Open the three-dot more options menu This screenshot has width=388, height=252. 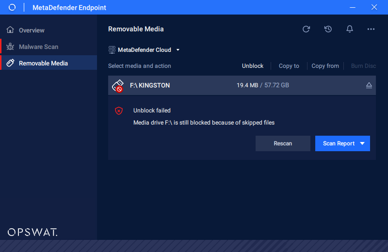point(371,29)
